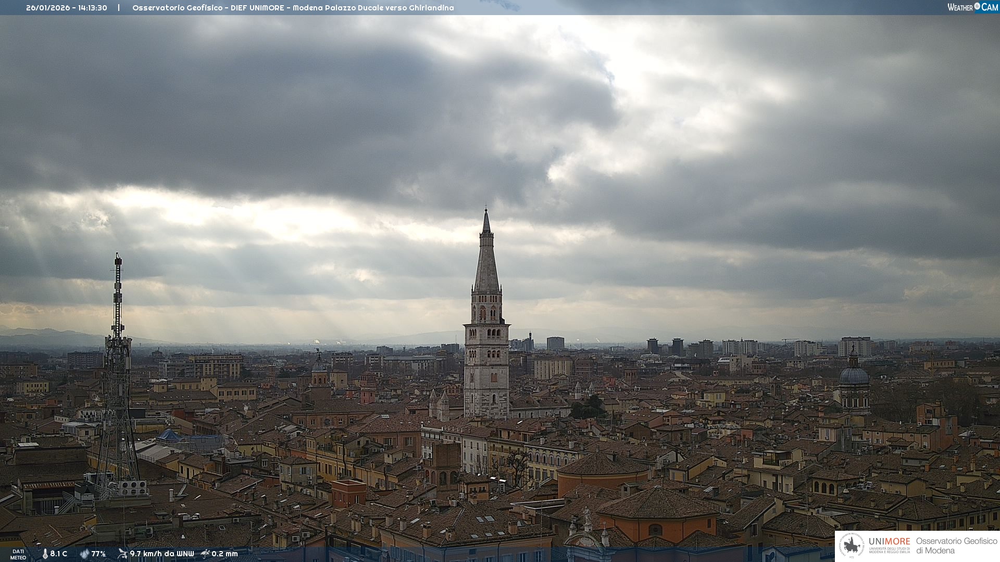The height and width of the screenshot is (562, 1000).
Task: Click the 26/01/2026 date stamp
Action: 48,8
